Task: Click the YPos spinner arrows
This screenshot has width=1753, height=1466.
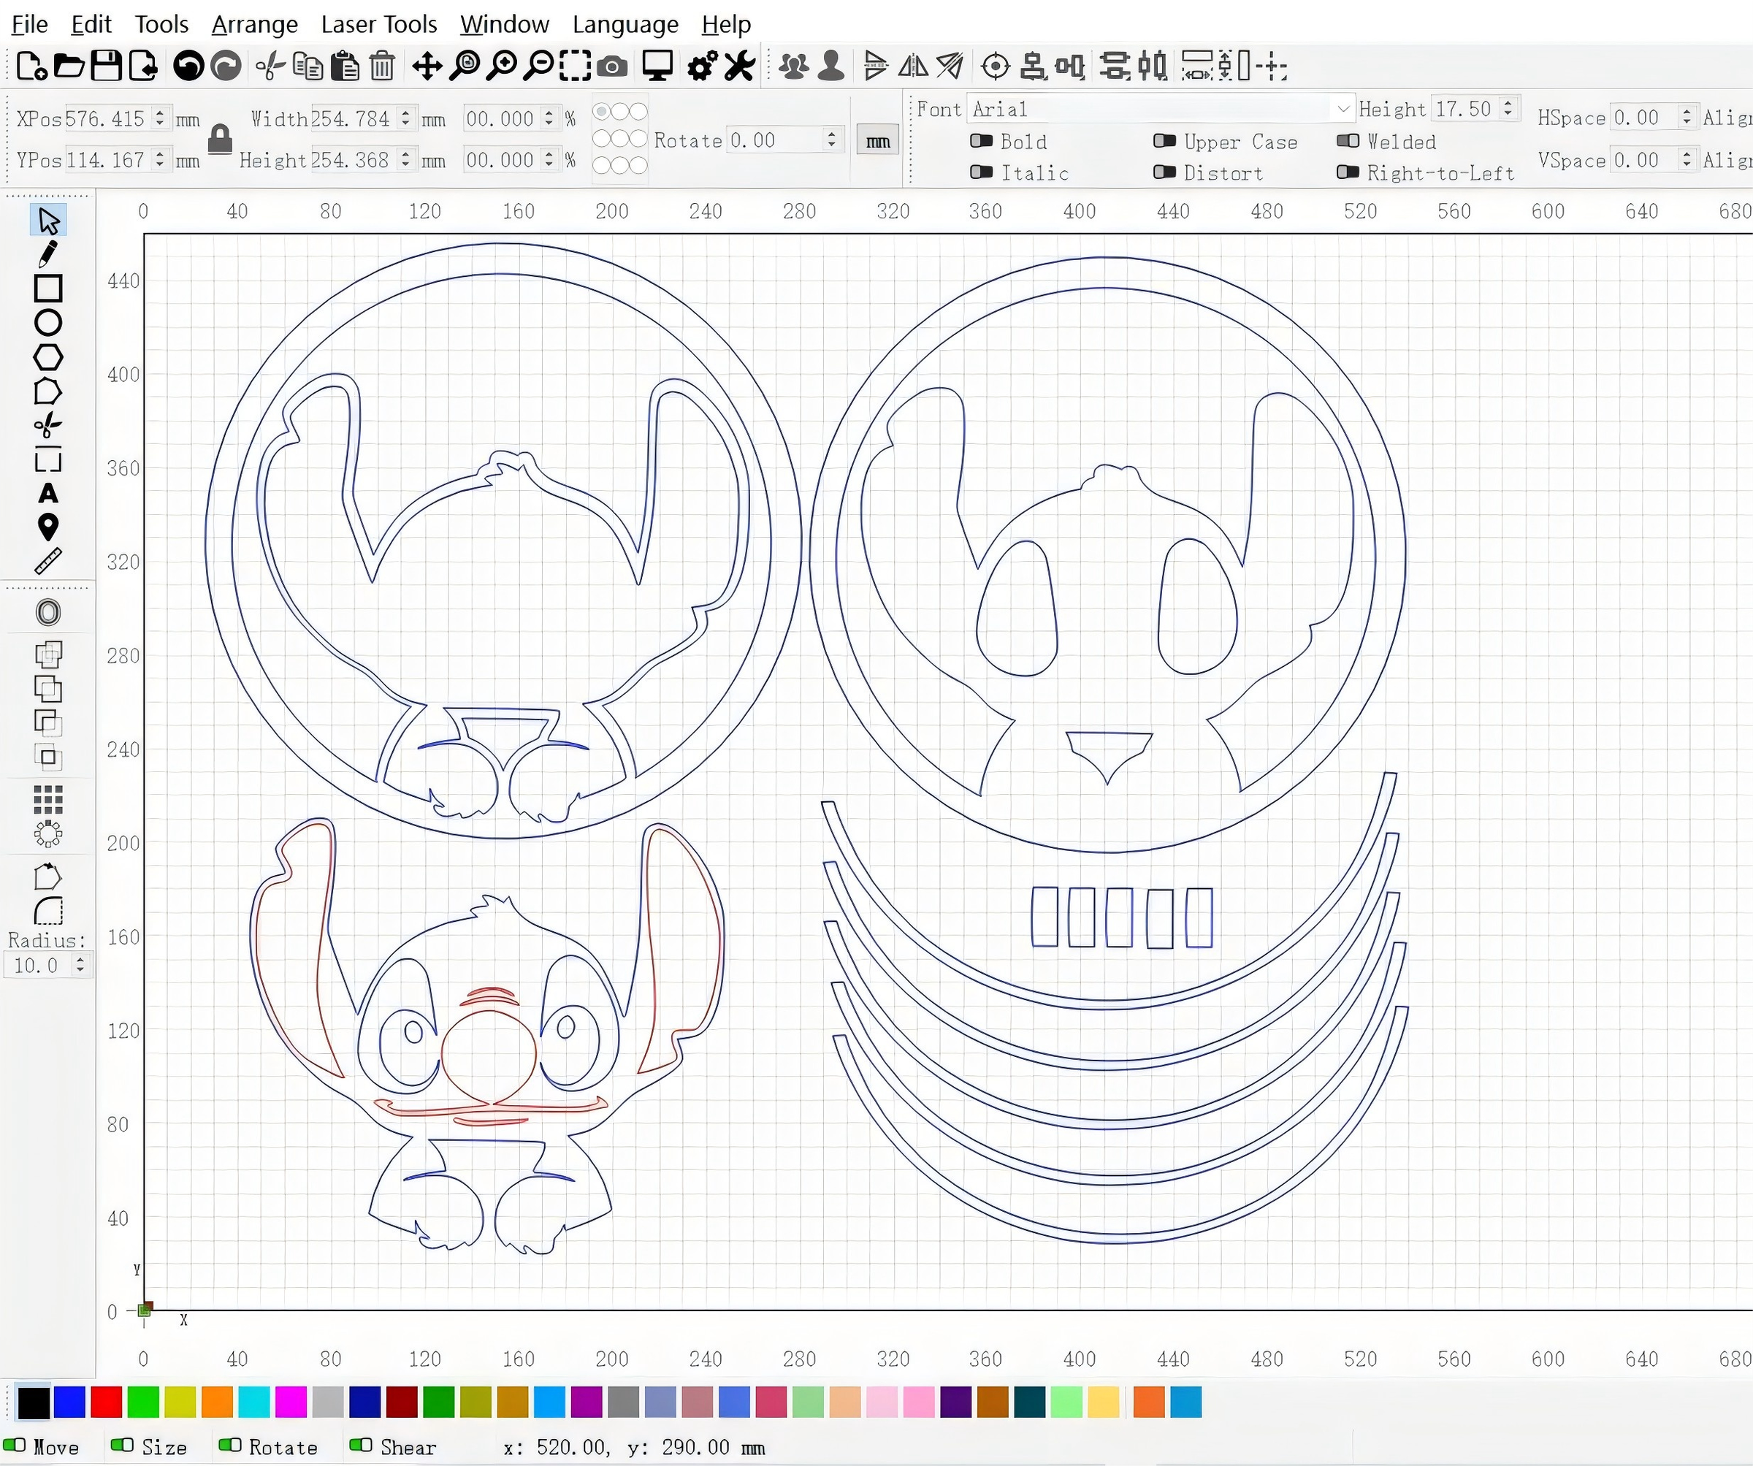Action: (159, 159)
